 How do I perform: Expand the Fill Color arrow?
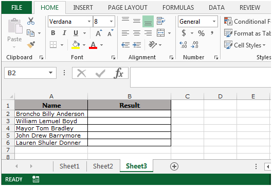[x=84, y=45]
